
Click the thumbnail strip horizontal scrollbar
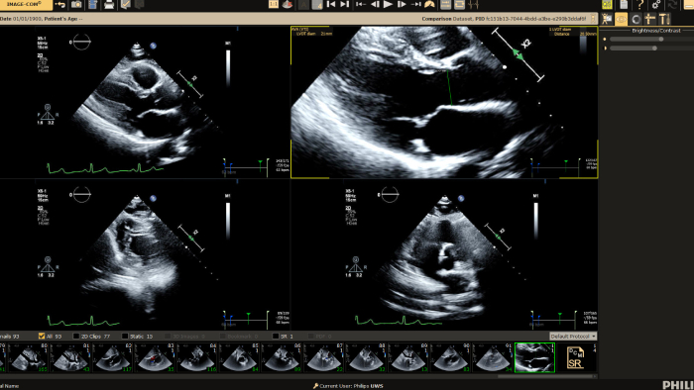pyautogui.click(x=546, y=376)
